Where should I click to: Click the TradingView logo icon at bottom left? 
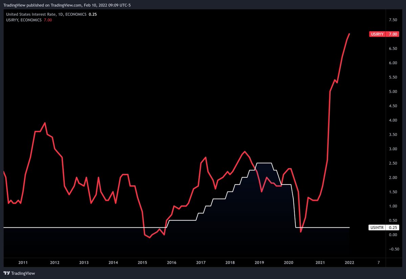point(6,273)
